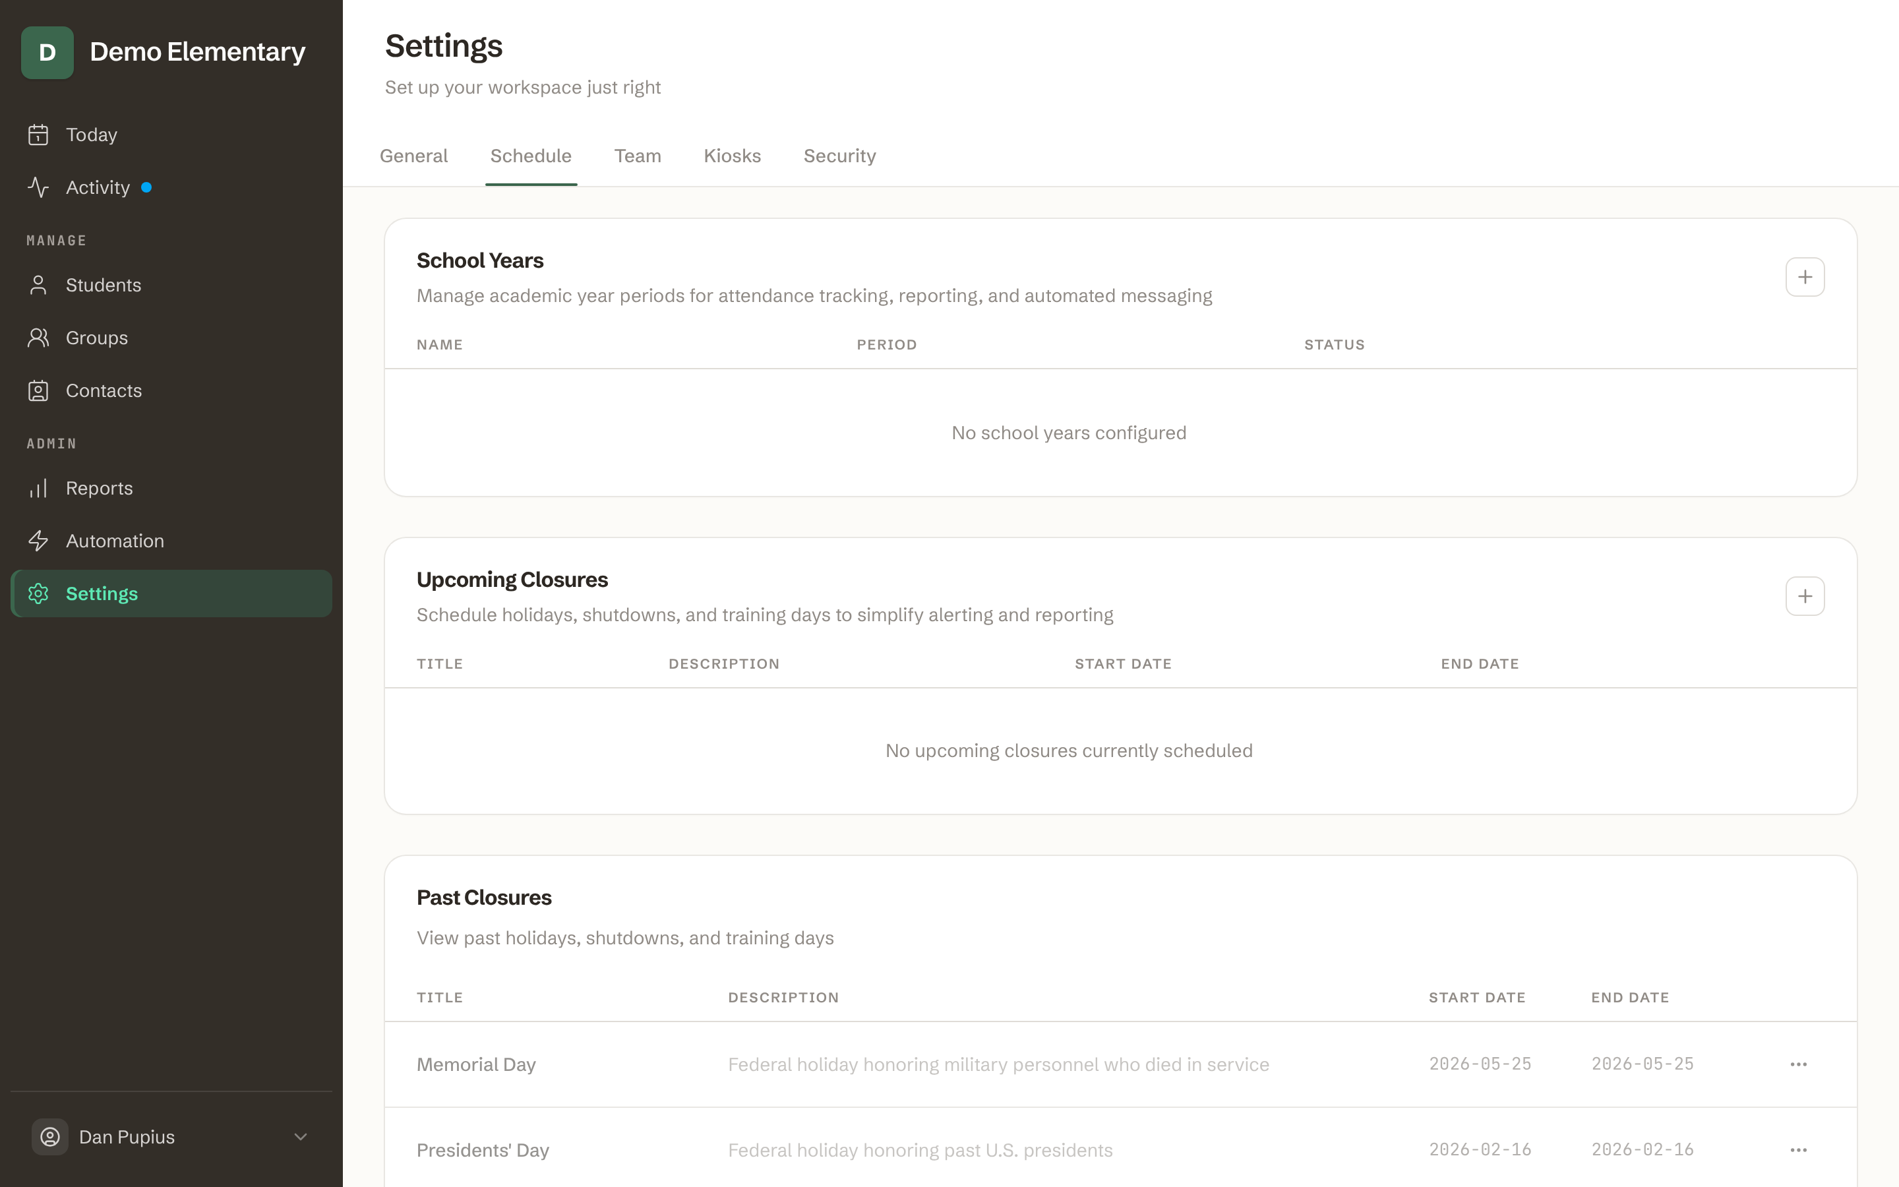Click the Settings gear icon

[x=38, y=593]
